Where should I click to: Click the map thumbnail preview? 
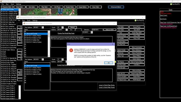[x=49, y=12]
